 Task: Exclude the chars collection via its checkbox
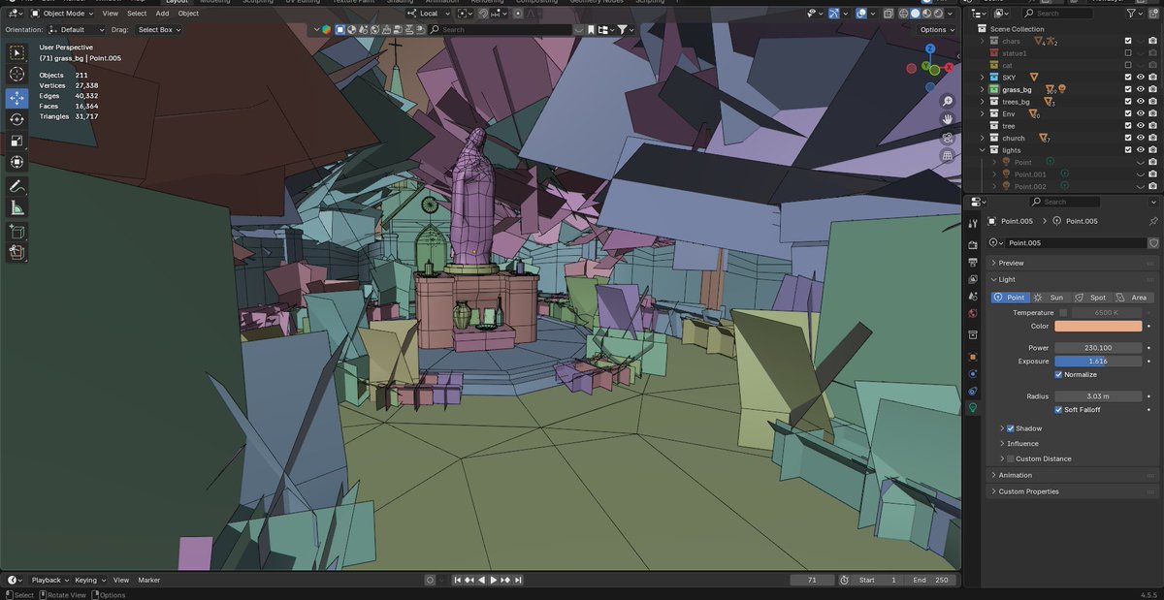[x=1127, y=41]
